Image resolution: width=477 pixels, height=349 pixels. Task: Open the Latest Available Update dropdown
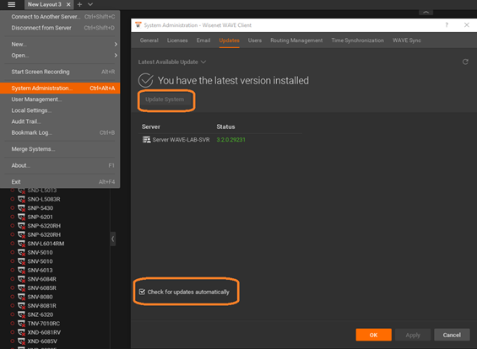pos(172,62)
